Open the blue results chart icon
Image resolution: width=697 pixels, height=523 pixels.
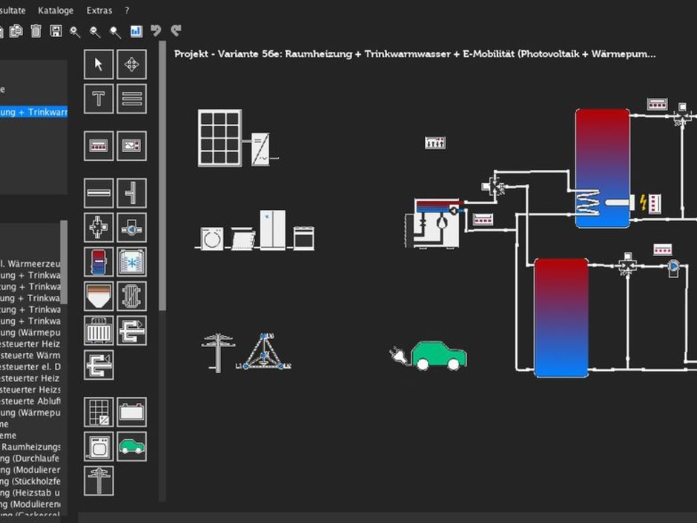pyautogui.click(x=136, y=30)
